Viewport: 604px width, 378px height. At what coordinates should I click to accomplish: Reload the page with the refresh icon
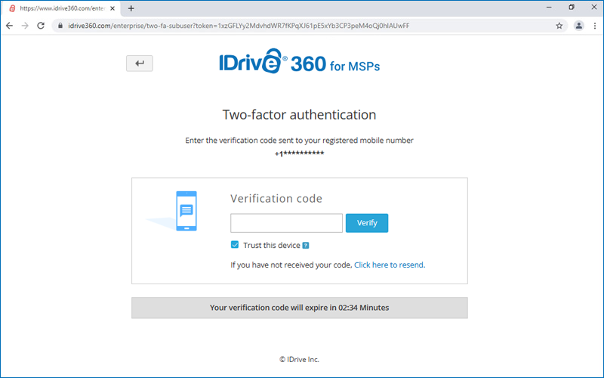[x=41, y=26]
